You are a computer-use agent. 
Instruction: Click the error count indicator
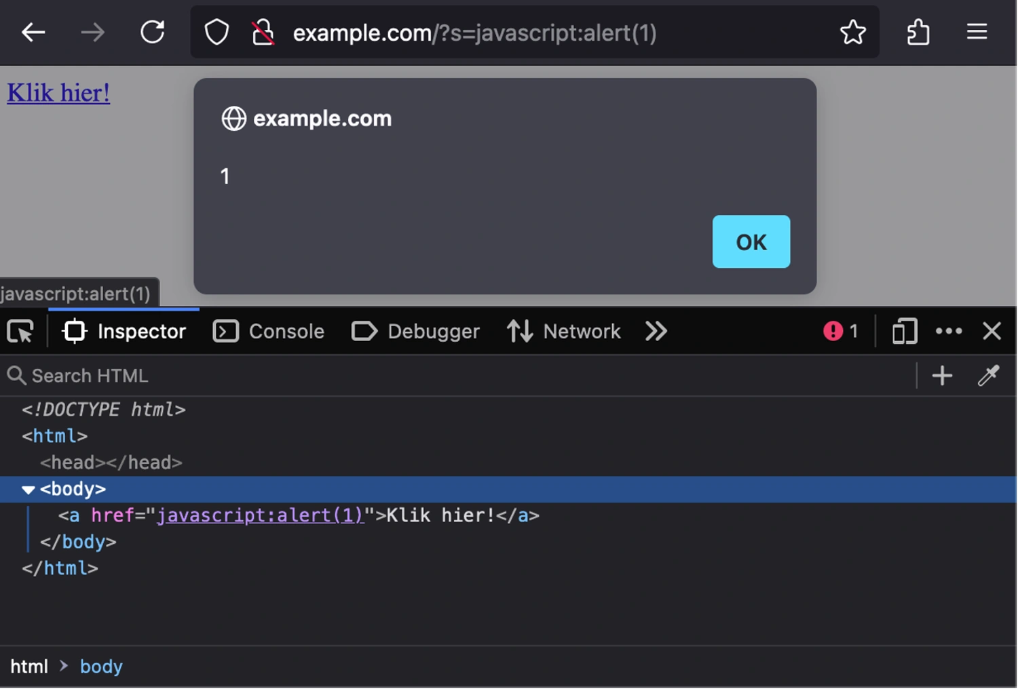pyautogui.click(x=841, y=332)
